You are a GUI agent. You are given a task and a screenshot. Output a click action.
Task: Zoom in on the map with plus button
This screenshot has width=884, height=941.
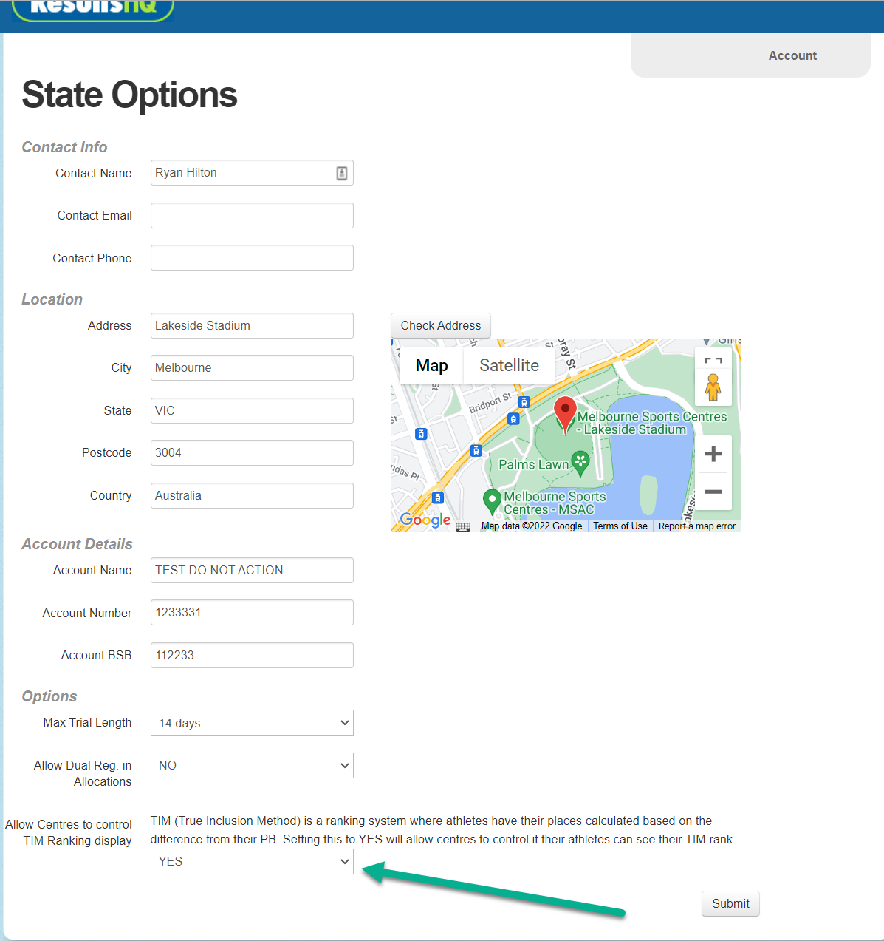click(x=713, y=453)
